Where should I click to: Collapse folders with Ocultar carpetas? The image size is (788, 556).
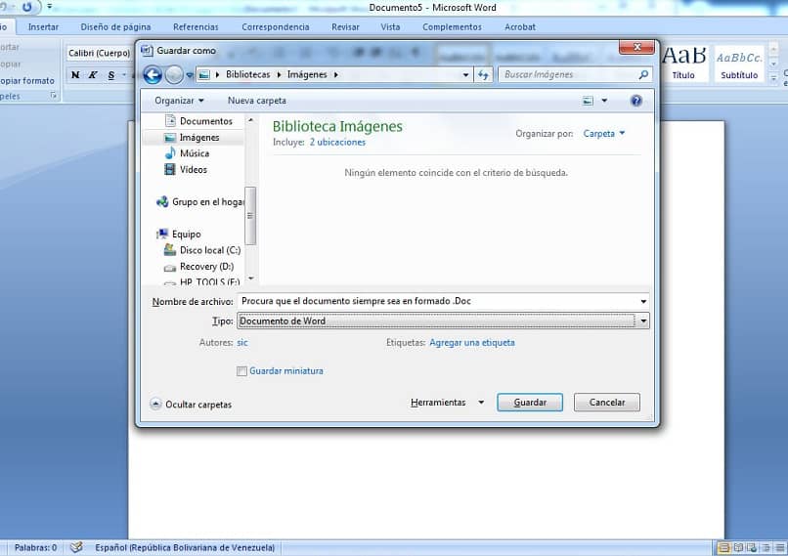[x=191, y=405]
